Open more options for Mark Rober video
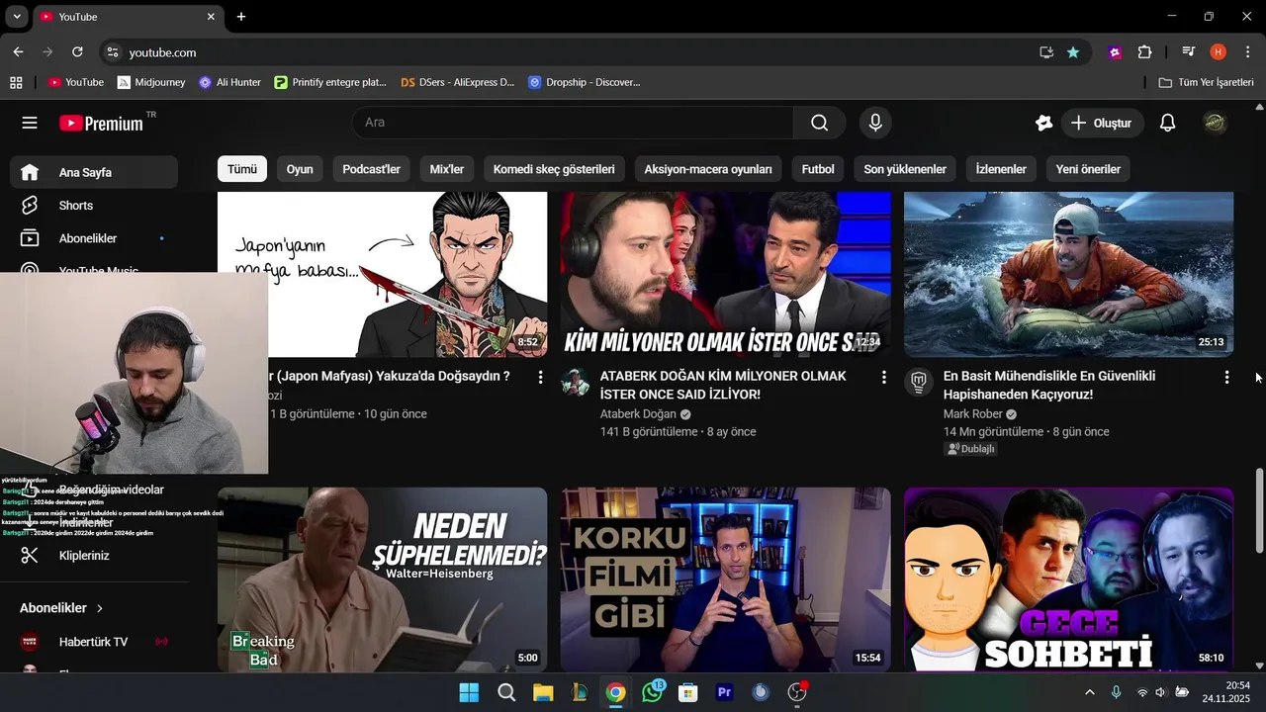1266x712 pixels. point(1226,377)
